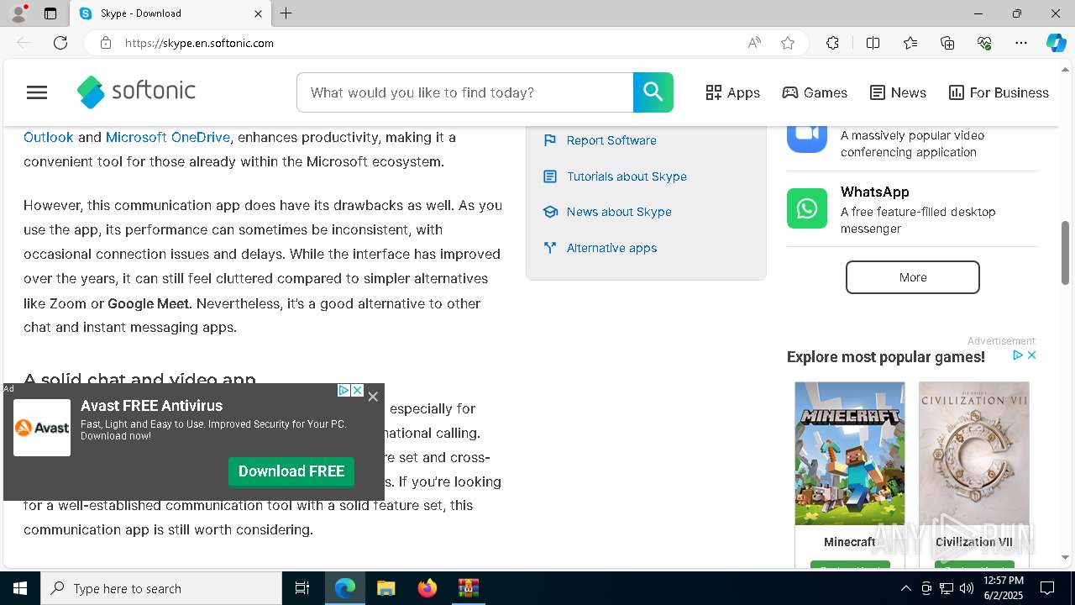The image size is (1075, 605).
Task: Open Browser essentials heart icon
Action: click(x=984, y=43)
